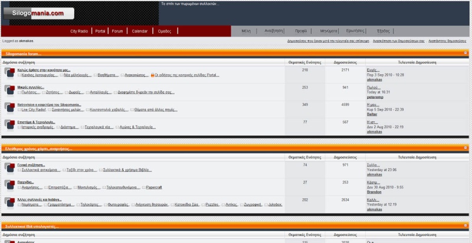The width and height of the screenshot is (472, 243).
Task: Collapse the Συλλεκτικοί 8bit υπολογιστές category
Action: point(465,226)
